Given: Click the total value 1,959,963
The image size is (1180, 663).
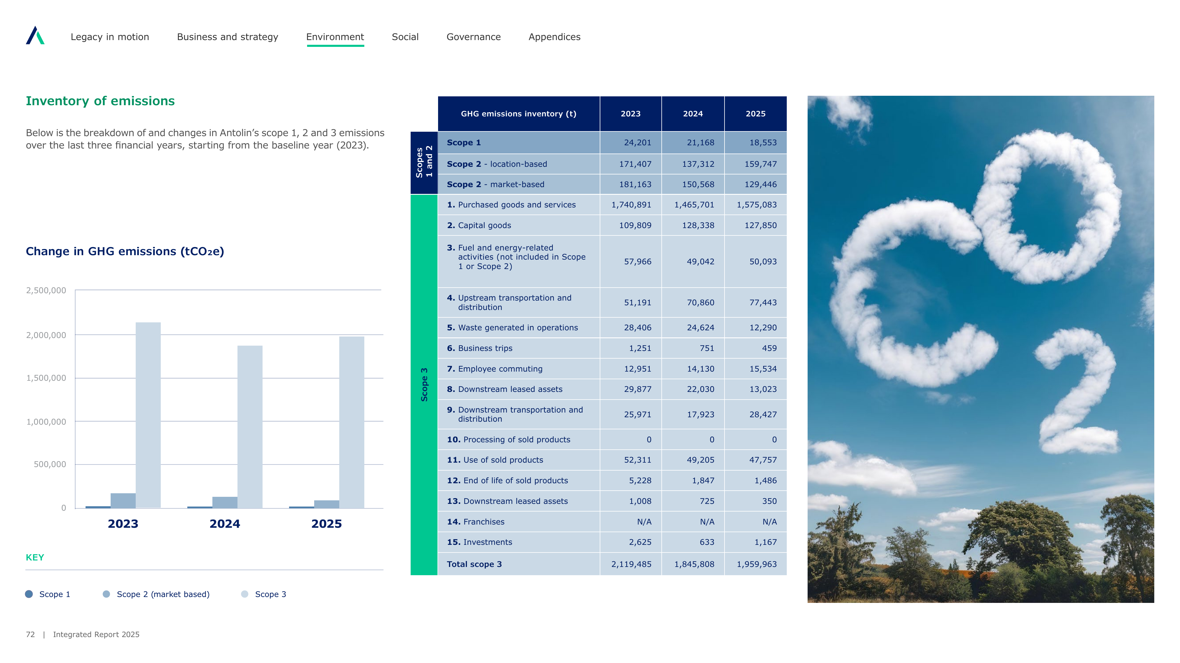Looking at the screenshot, I should tap(757, 564).
